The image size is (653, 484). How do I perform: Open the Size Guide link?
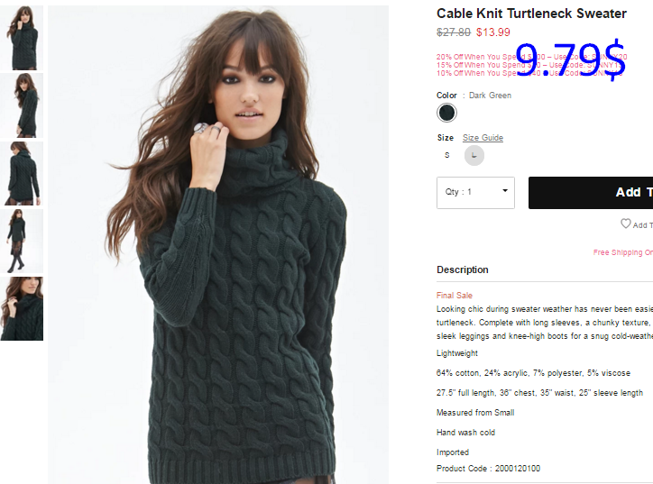tap(483, 138)
